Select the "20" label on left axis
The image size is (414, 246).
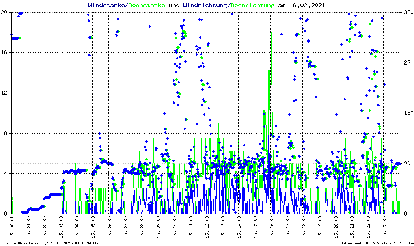[5, 13]
